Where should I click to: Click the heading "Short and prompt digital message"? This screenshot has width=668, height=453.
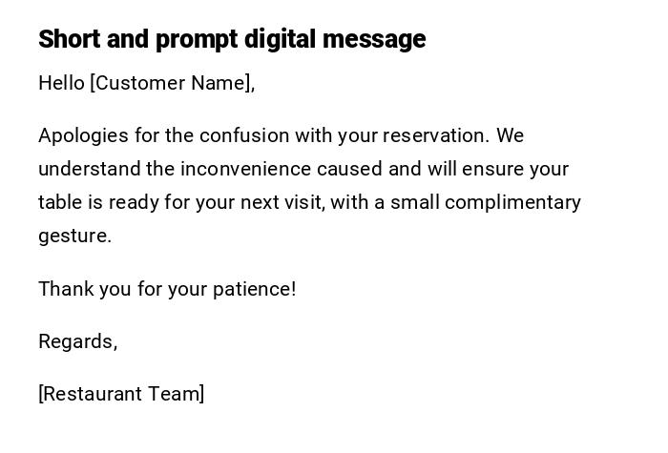point(232,39)
